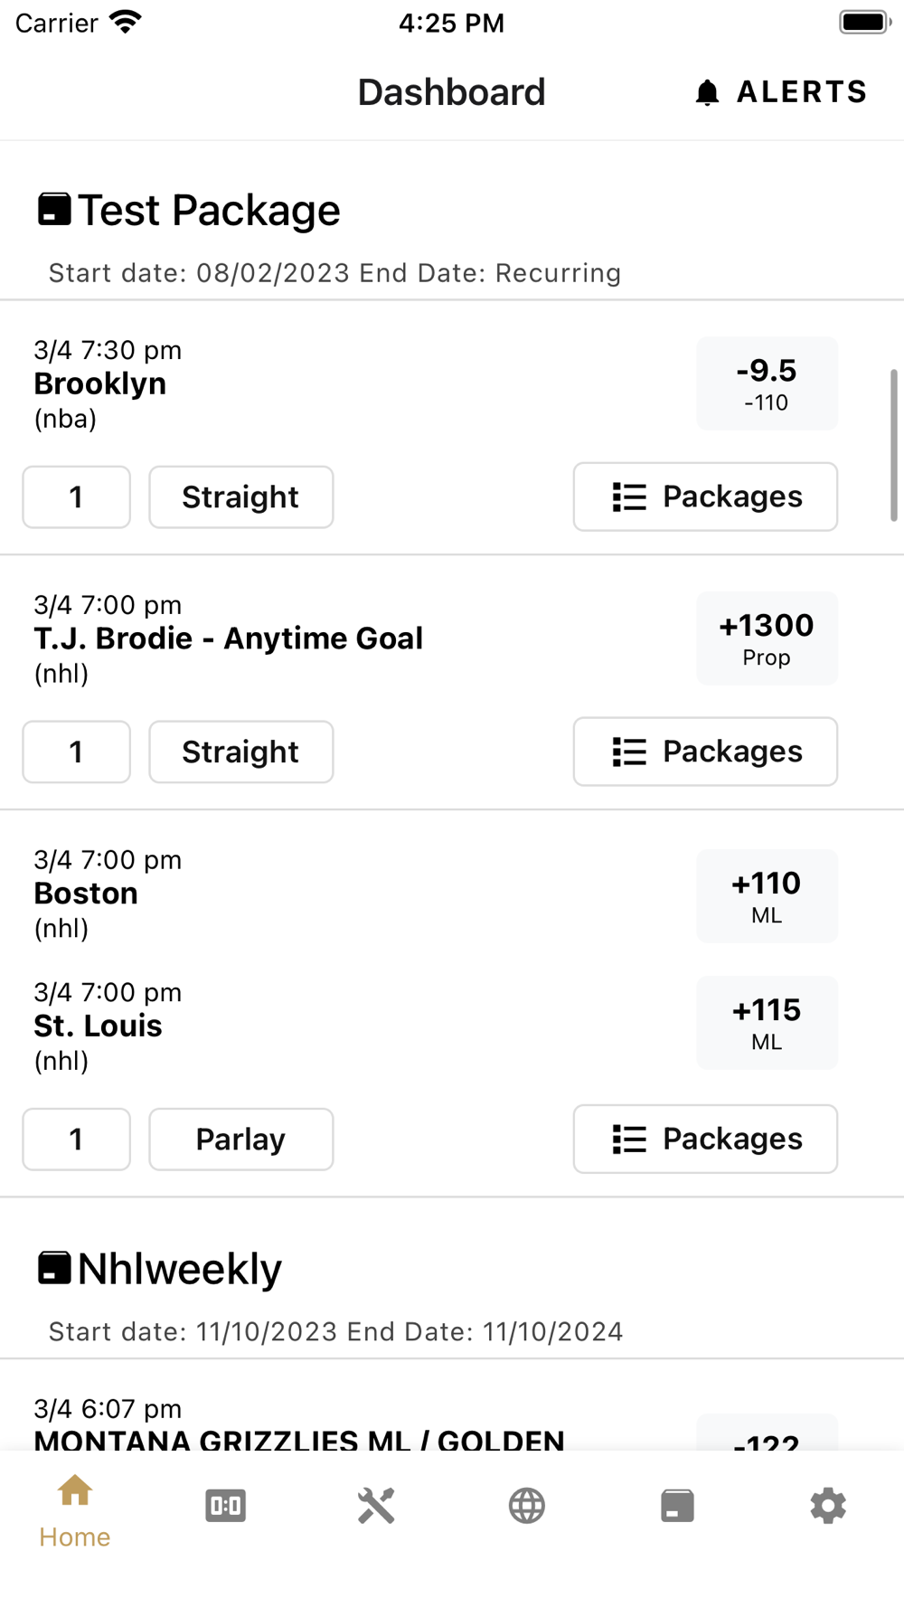The image size is (904, 1608).
Task: Open the scoreboard tab icon
Action: [x=225, y=1506]
